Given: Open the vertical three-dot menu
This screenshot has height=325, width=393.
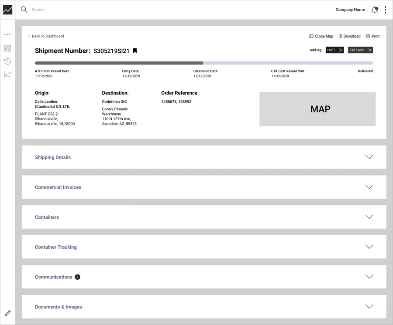Looking at the screenshot, I should (386, 10).
